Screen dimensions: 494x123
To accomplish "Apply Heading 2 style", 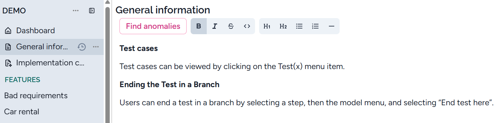I will point(283,26).
